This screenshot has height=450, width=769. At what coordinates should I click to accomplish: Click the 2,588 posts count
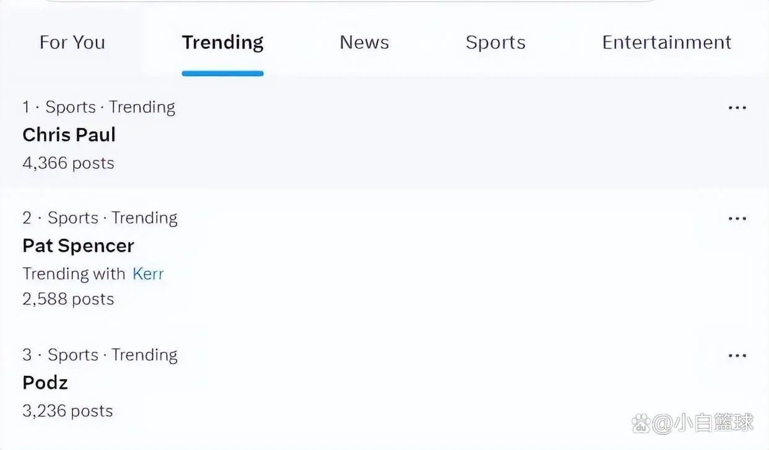[x=68, y=300]
